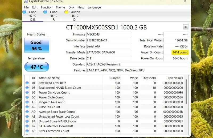The image size is (213, 138).
Task: Click status dot of Raw Read Error Rate
Action: 27,83
